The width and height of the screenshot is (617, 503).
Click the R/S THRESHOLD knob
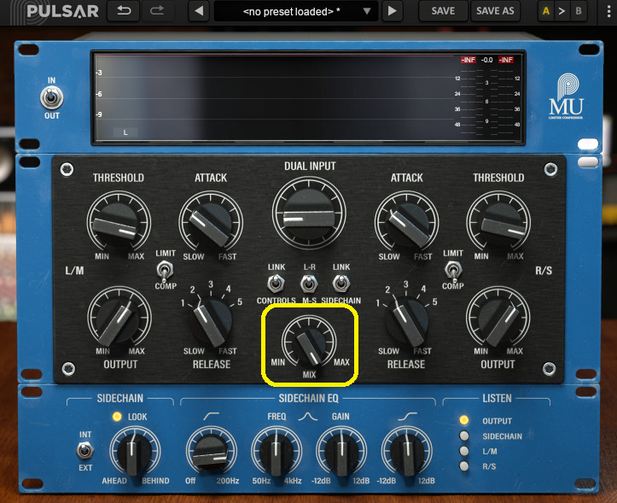(498, 223)
